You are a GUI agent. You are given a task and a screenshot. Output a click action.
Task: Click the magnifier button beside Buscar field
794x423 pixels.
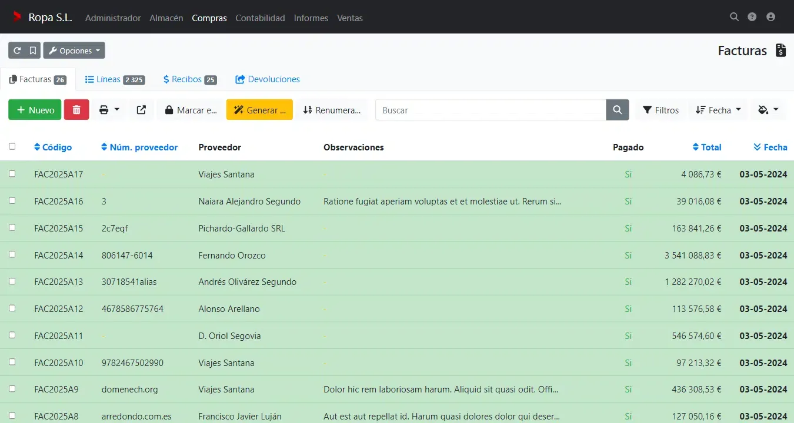click(x=617, y=110)
